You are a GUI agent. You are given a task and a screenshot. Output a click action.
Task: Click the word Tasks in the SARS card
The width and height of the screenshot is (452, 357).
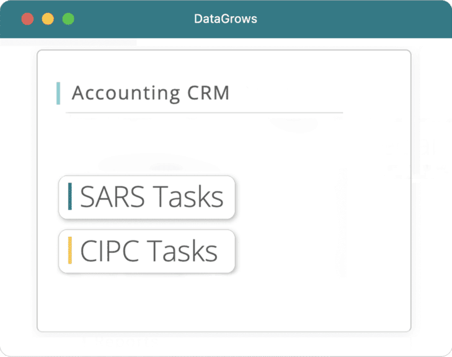point(187,197)
